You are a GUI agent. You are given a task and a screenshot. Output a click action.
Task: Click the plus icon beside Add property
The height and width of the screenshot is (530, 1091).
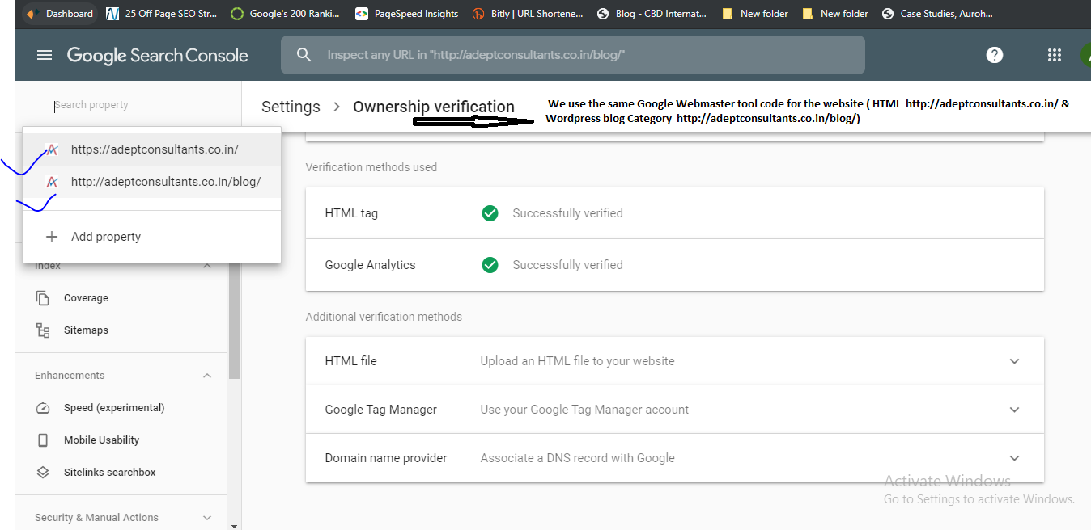[52, 237]
